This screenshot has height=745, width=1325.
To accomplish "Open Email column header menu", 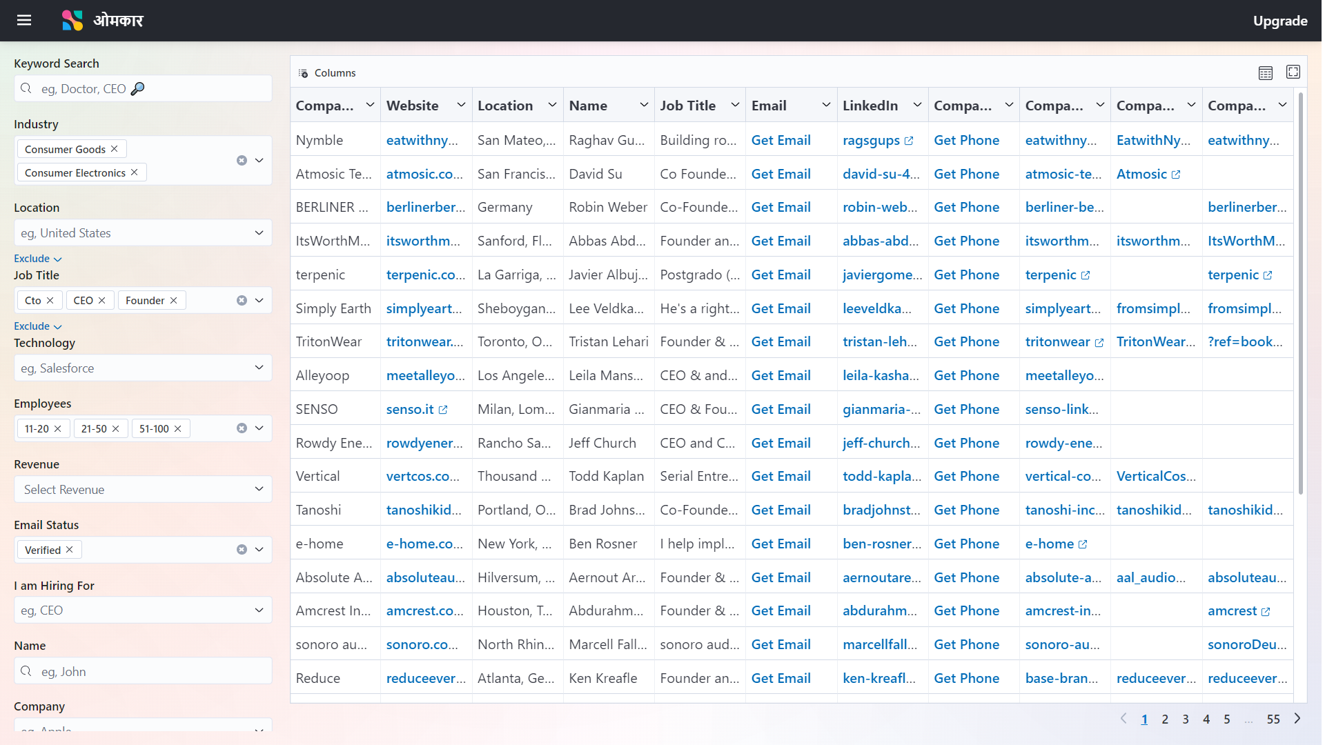I will click(826, 105).
